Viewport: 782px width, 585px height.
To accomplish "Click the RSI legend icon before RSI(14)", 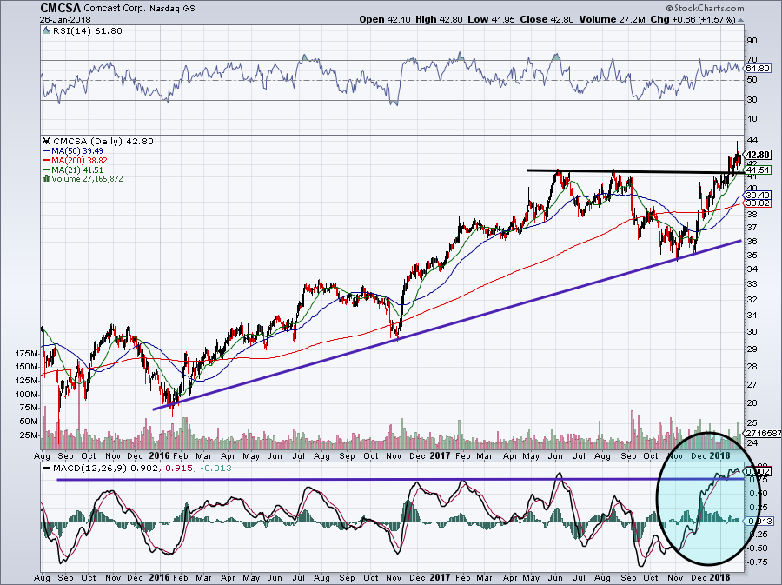I will click(x=47, y=31).
